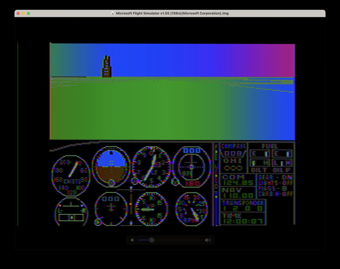Click the COMPASS label

tap(233, 146)
